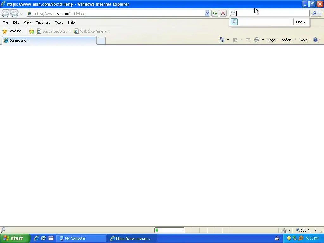The width and height of the screenshot is (324, 243).
Task: Click Add to Favorites Bar icon
Action: coord(32,31)
